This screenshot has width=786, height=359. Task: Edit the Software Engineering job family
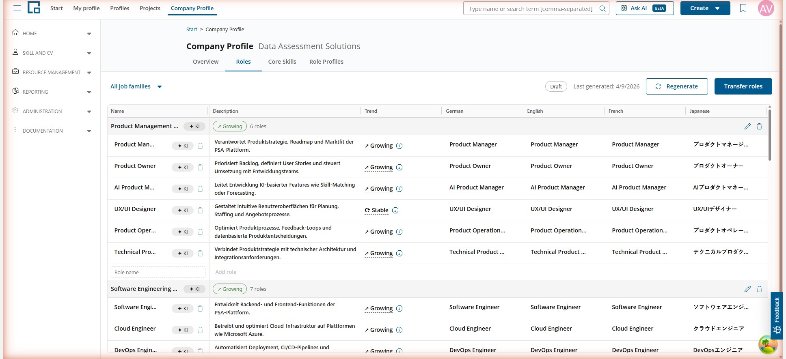(x=747, y=289)
